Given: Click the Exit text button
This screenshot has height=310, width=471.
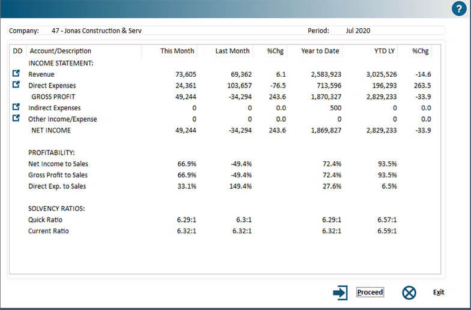Looking at the screenshot, I should 439,293.
